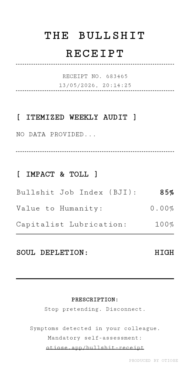The height and width of the screenshot is (369, 190).
Task: Open the otiose.app/bullshit-receipt link
Action: (95, 347)
